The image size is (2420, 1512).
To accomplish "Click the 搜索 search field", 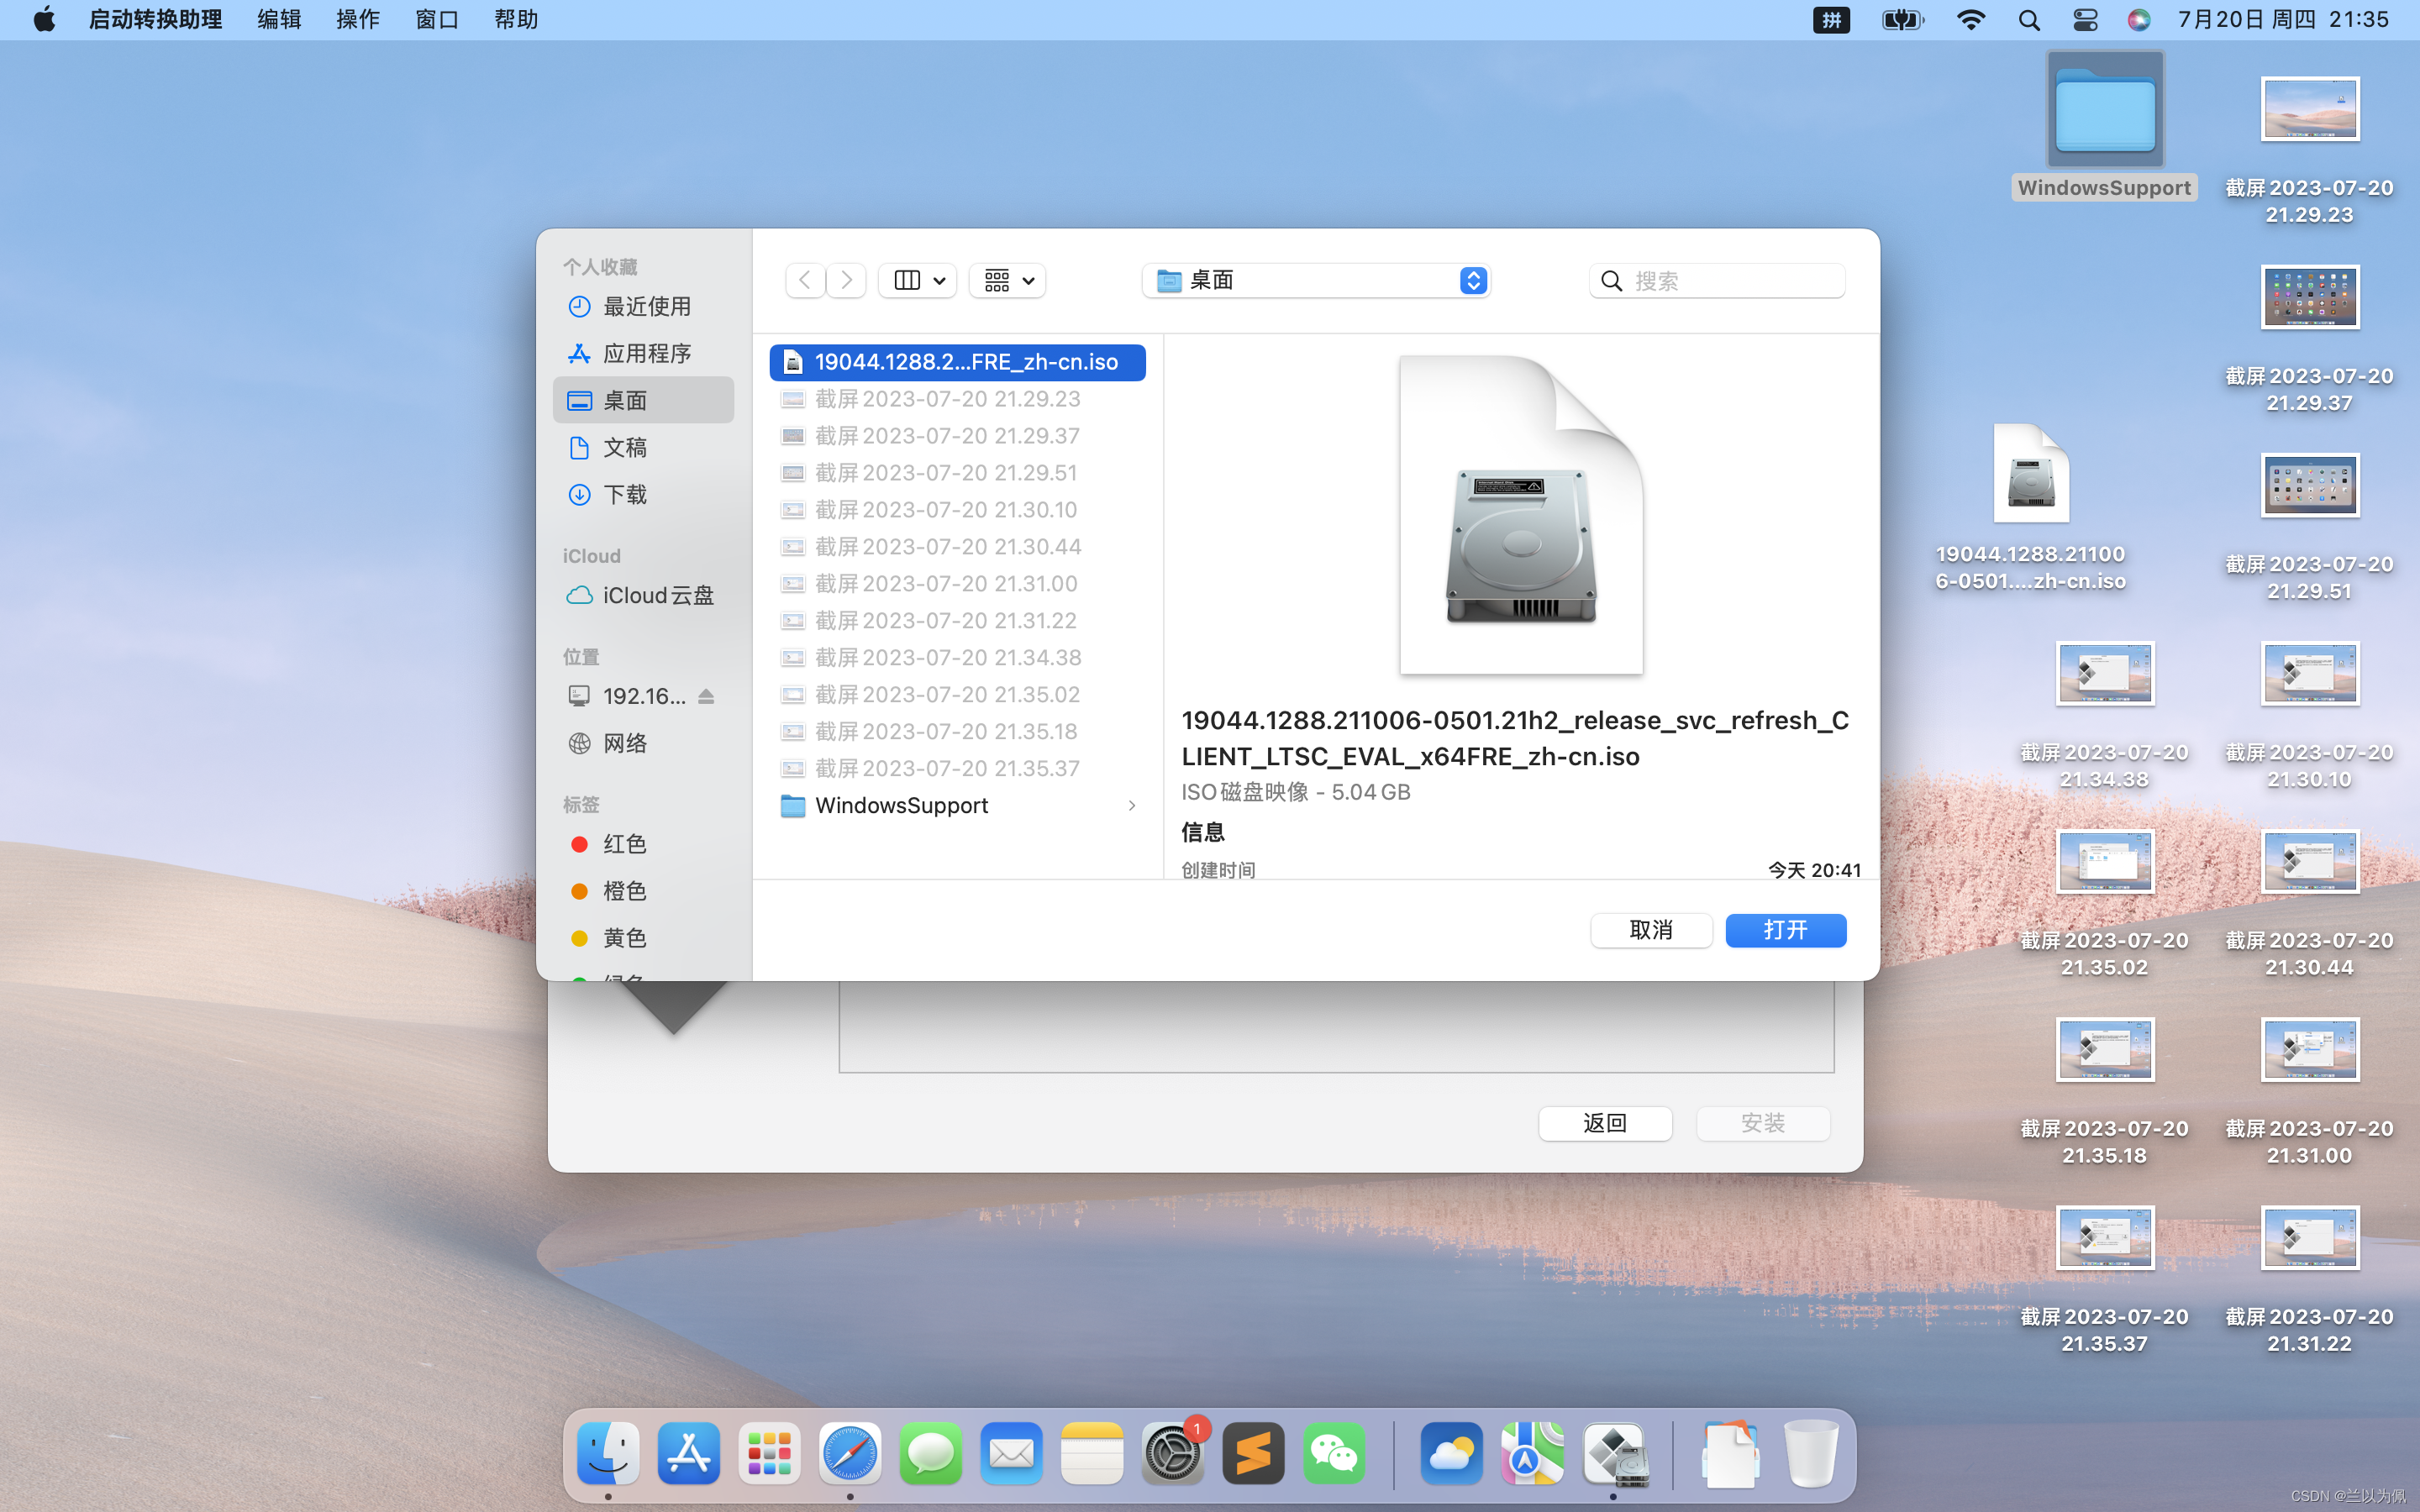I will click(x=1730, y=281).
